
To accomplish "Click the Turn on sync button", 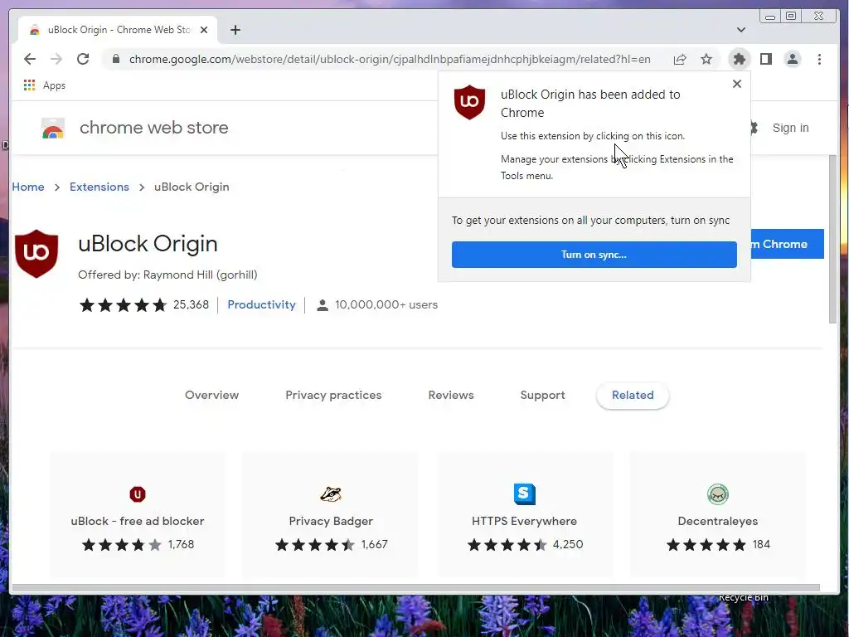I will 594,255.
